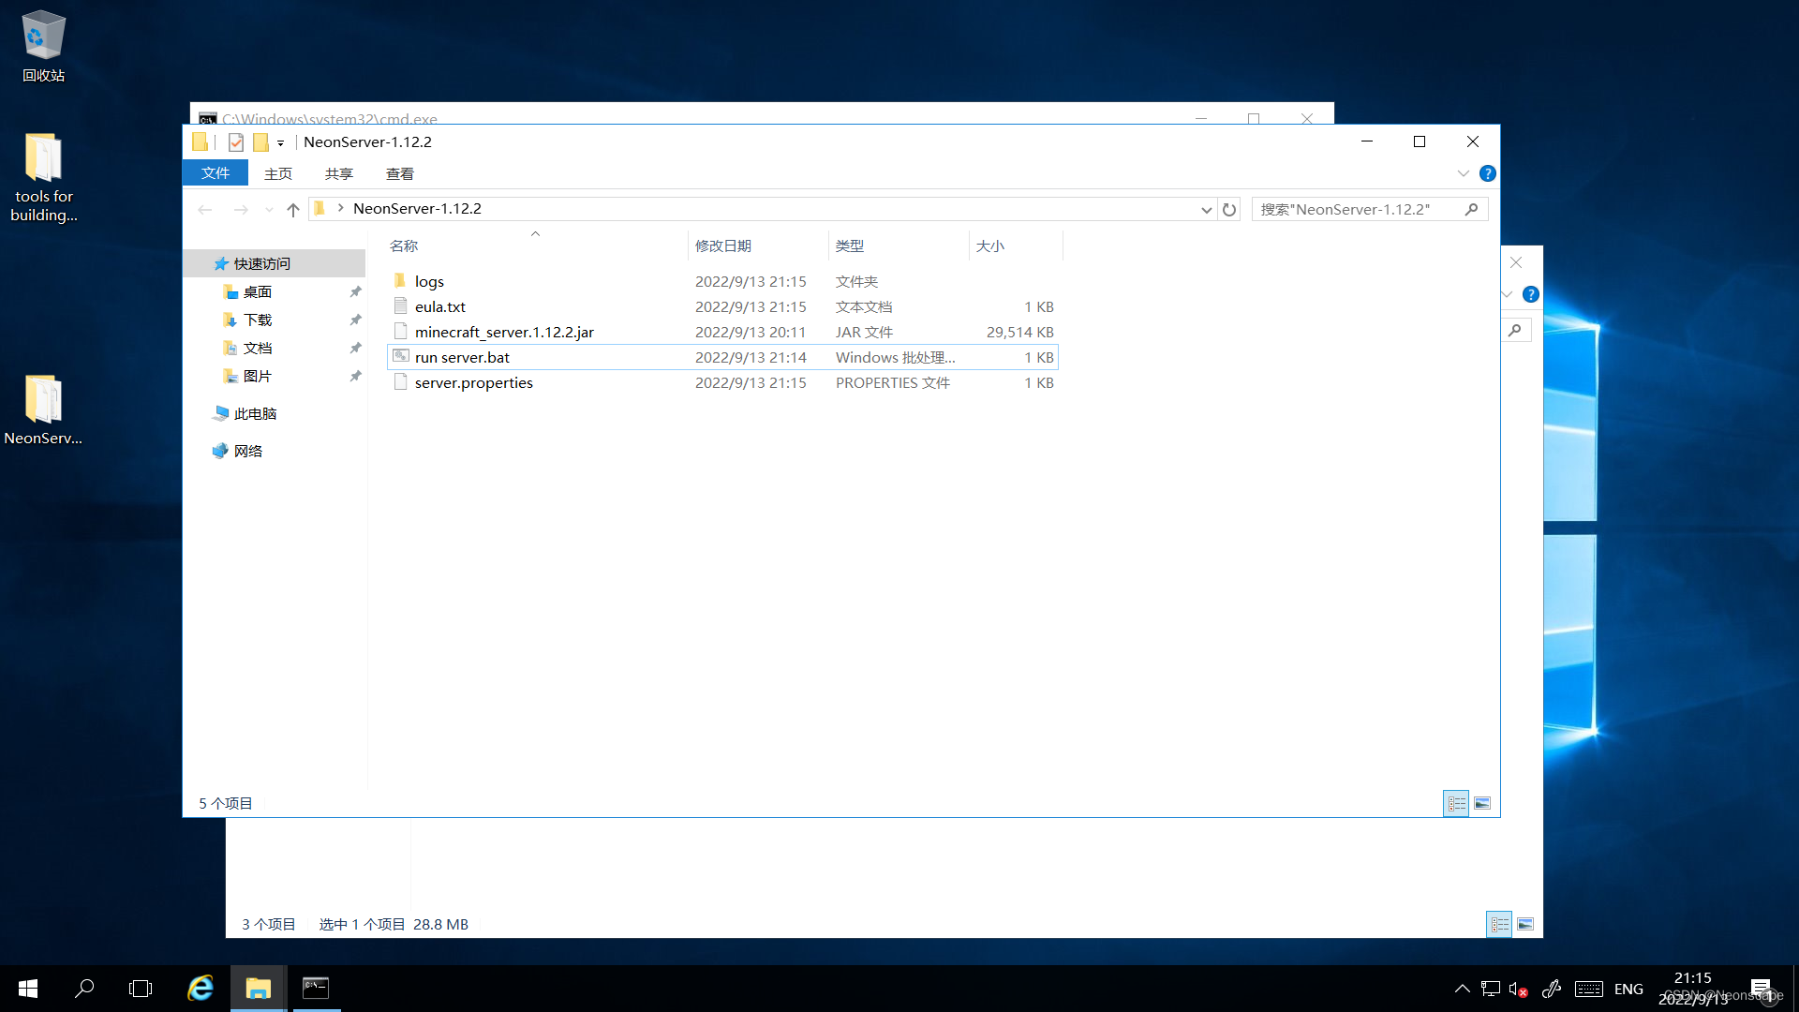Viewport: 1799px width, 1012px height.
Task: Click the up-one-level arrow button
Action: (x=293, y=210)
